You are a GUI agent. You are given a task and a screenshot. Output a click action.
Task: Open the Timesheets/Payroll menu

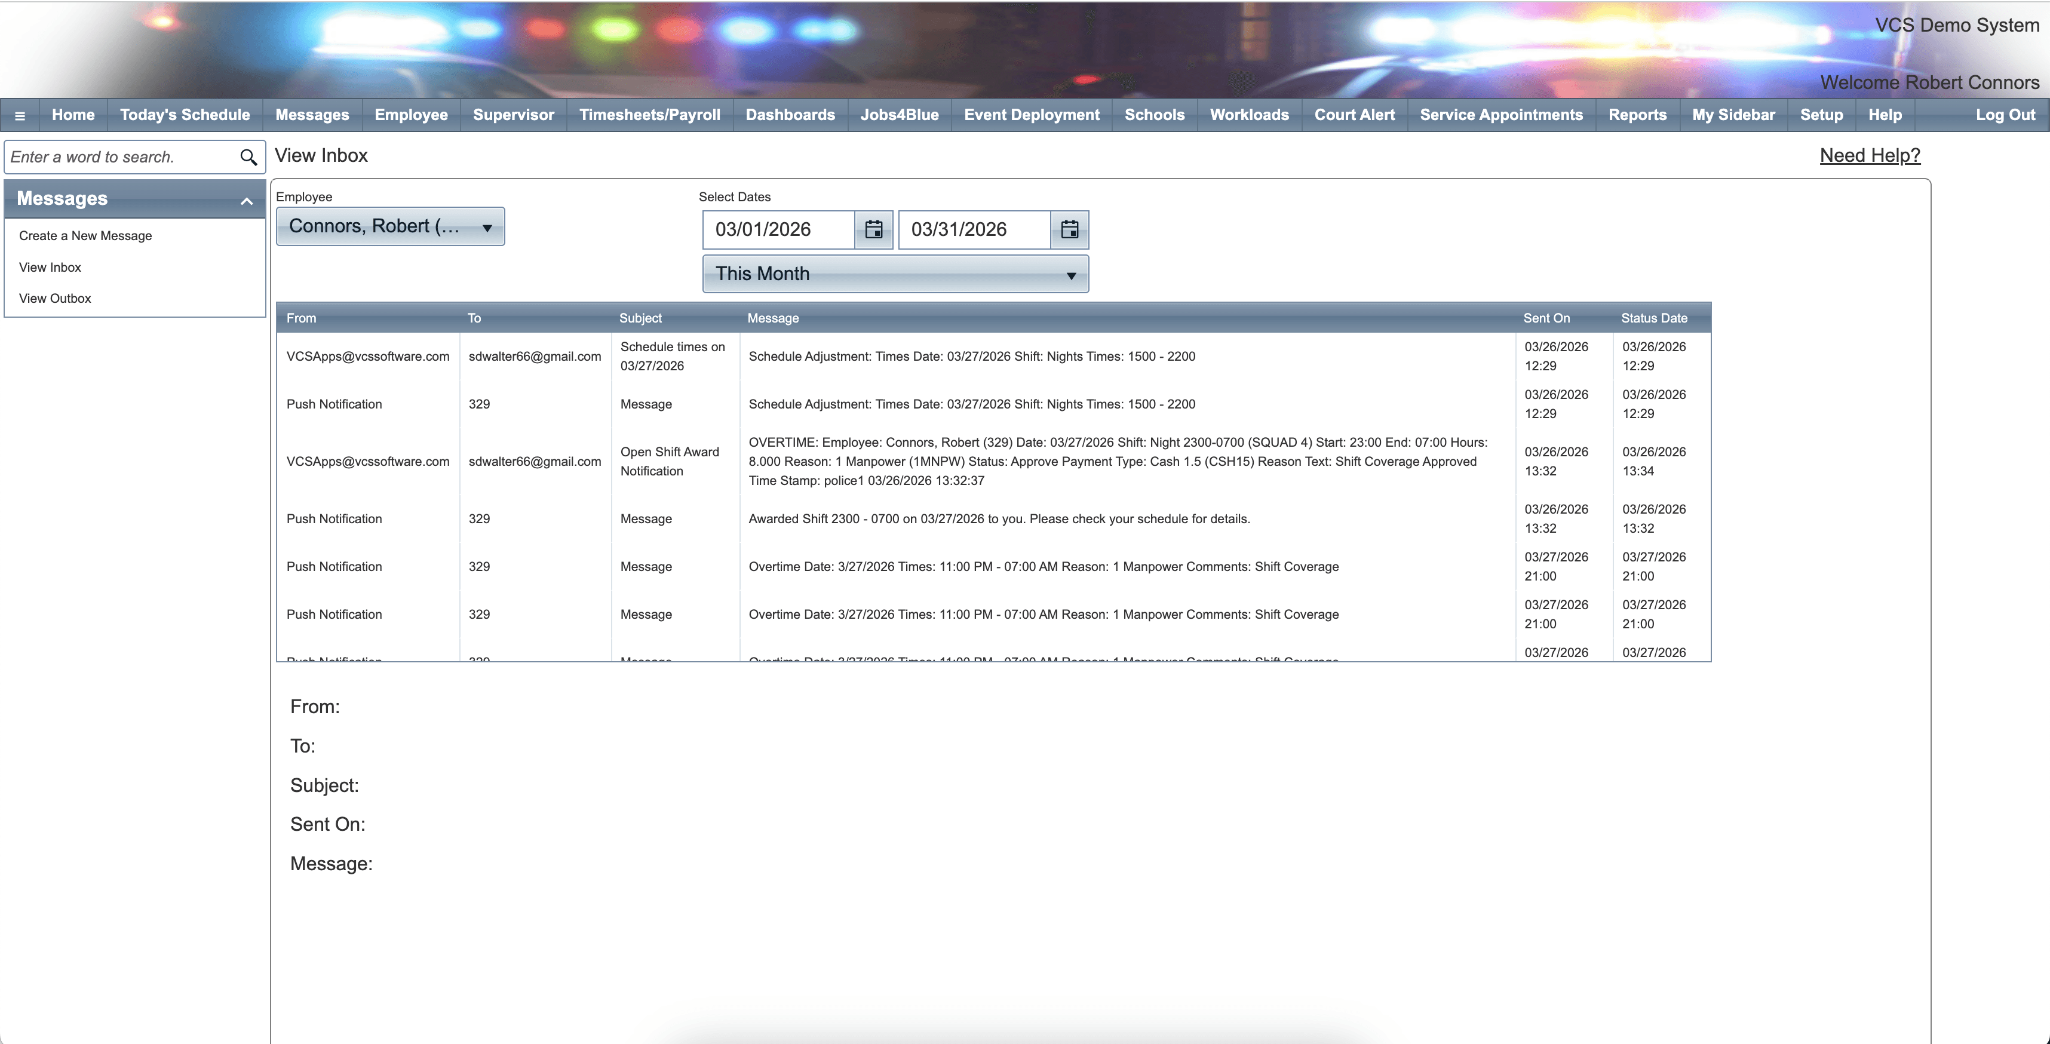coord(649,115)
